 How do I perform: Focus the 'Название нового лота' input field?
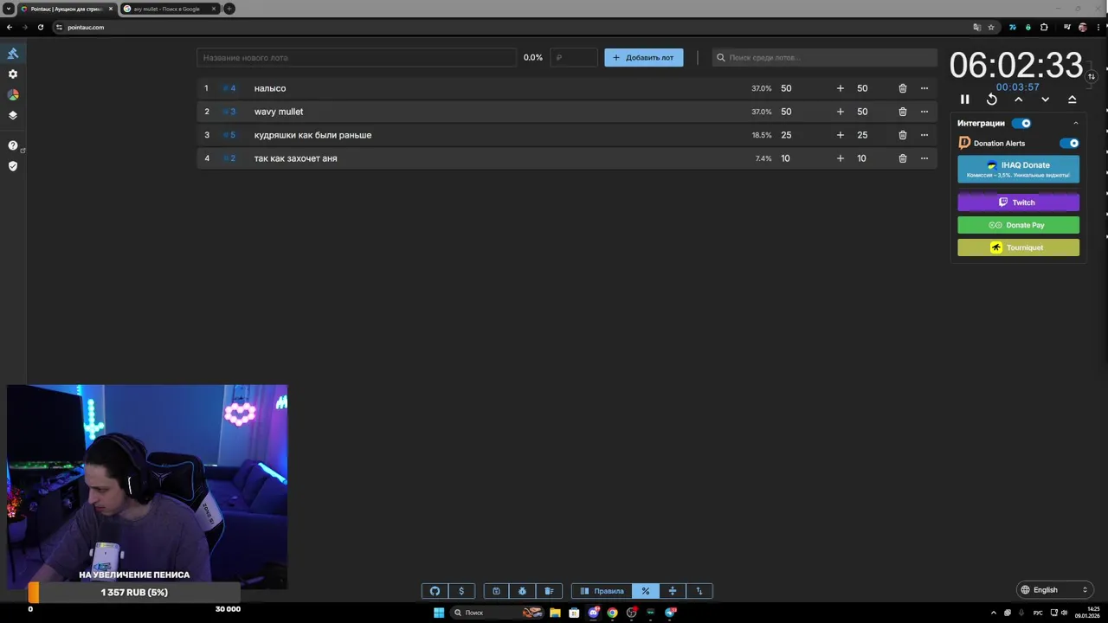357,58
